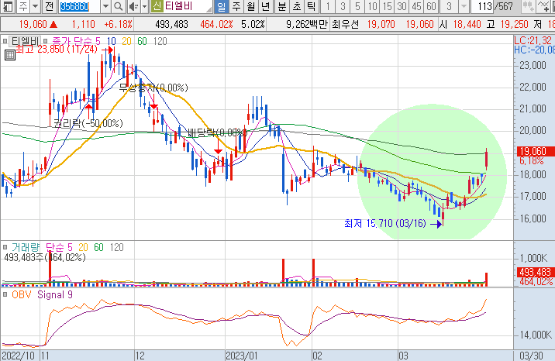This screenshot has width=555, height=361.
Task: Click the line indicator add icon
Action: coord(544,6)
